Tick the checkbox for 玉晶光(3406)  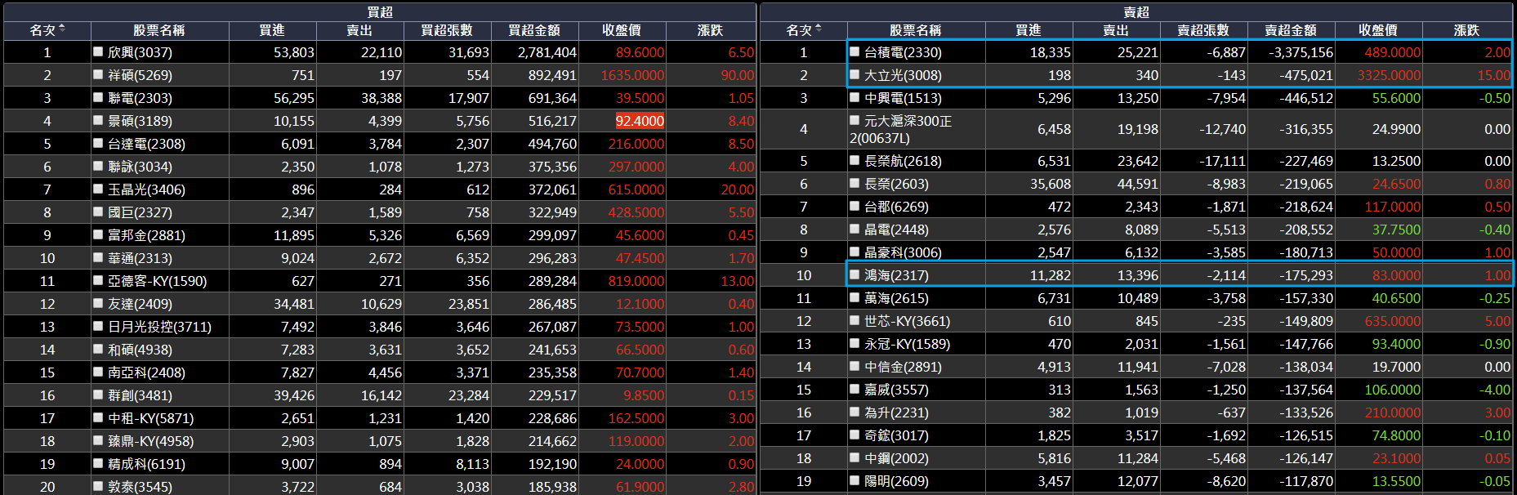click(x=98, y=189)
